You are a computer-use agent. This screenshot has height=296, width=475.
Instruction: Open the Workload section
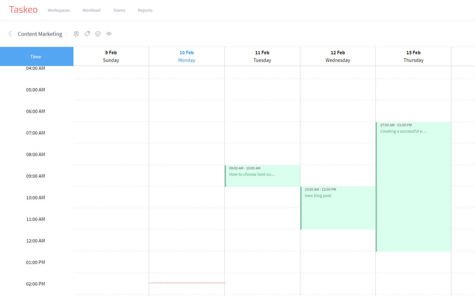91,10
